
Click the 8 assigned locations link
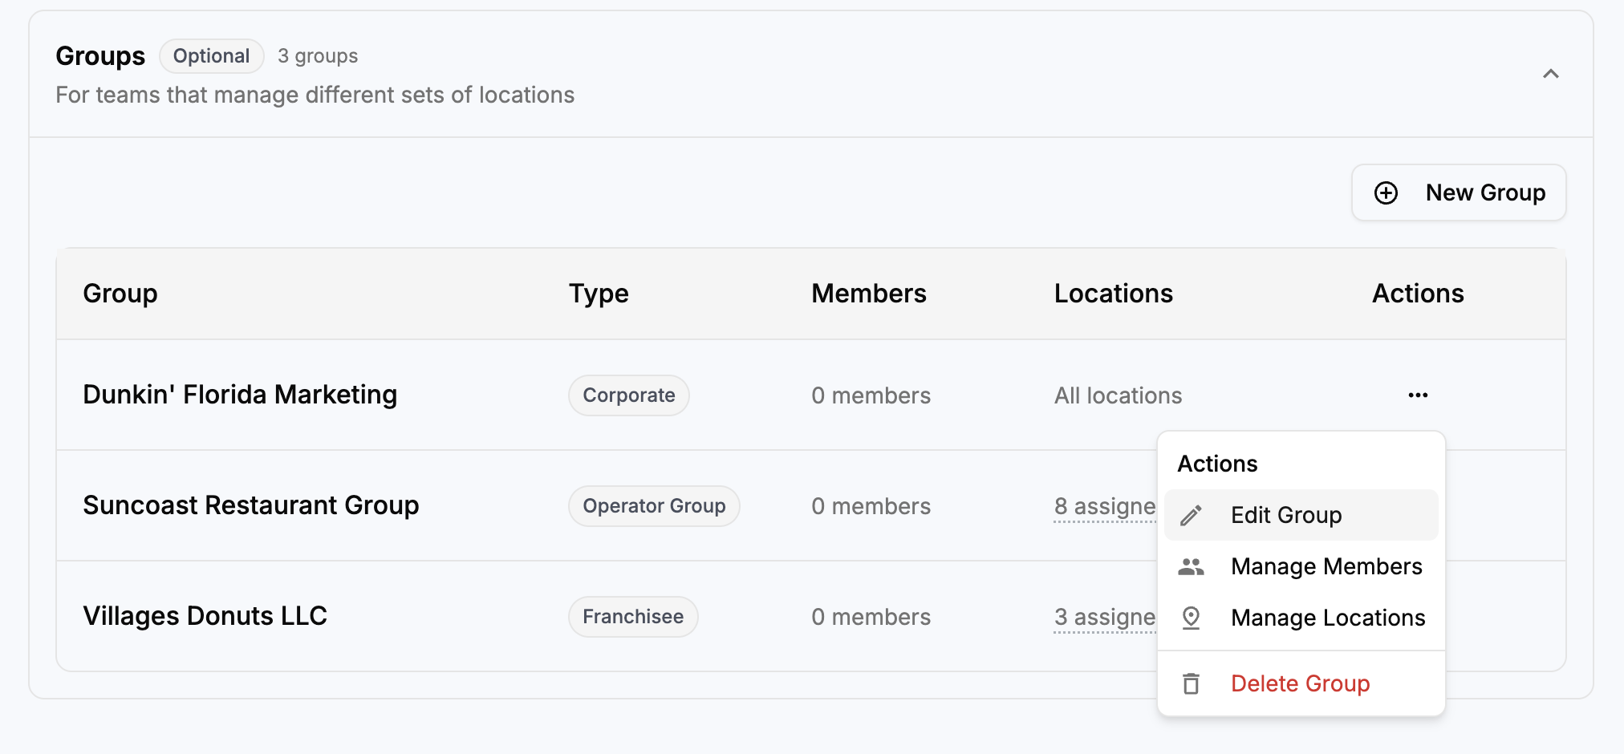pos(1105,507)
